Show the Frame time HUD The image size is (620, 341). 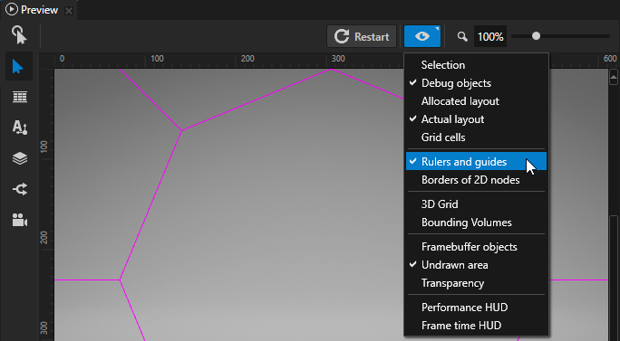tap(476, 326)
